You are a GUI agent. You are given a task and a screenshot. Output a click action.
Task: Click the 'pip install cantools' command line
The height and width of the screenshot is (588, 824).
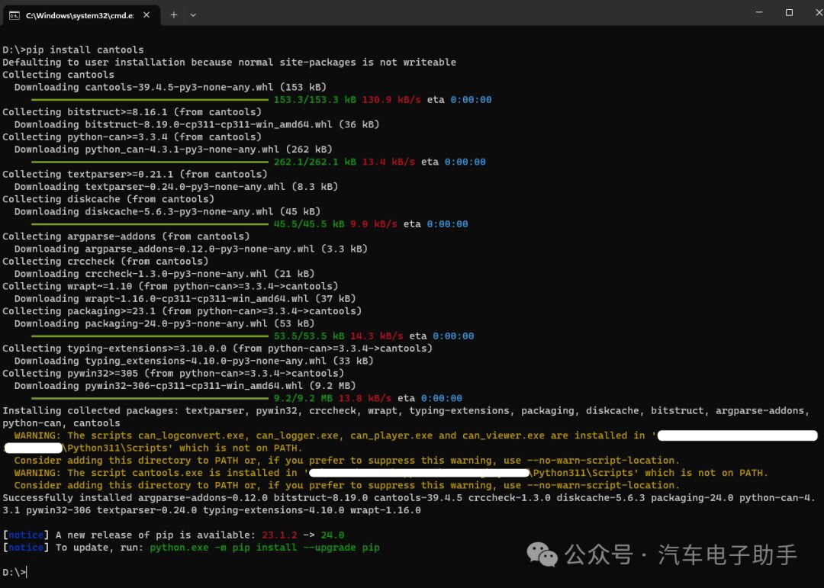click(73, 50)
